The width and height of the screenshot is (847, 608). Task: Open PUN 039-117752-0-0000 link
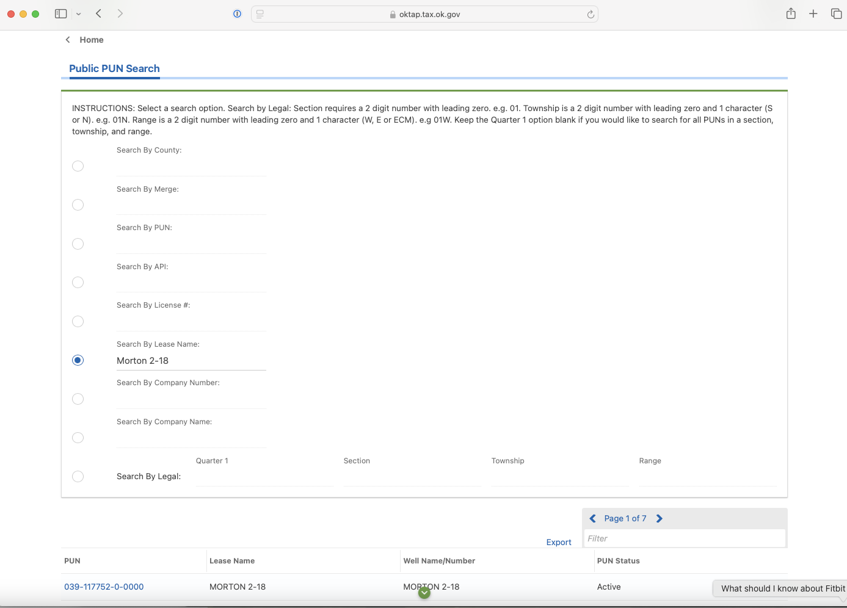104,587
